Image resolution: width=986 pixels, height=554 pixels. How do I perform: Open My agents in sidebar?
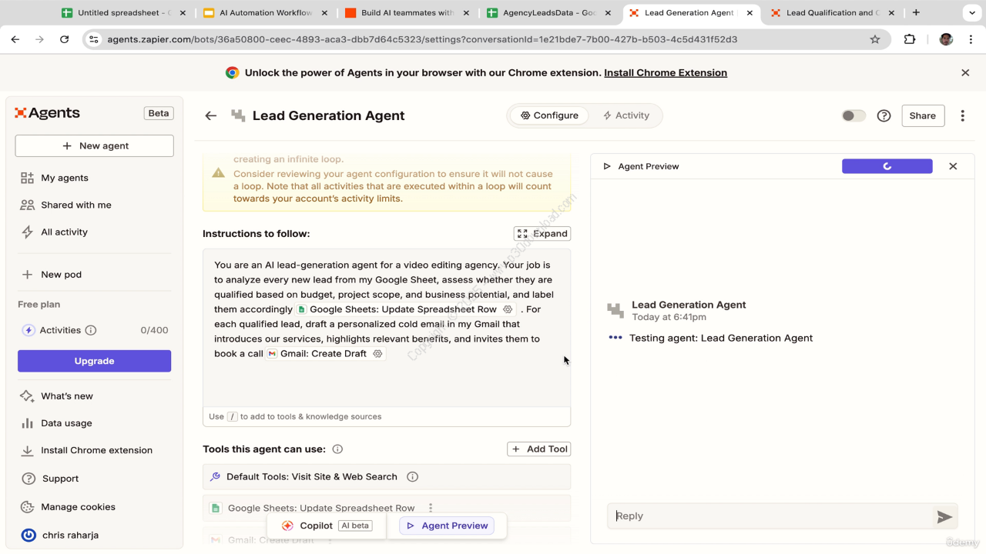pyautogui.click(x=65, y=178)
